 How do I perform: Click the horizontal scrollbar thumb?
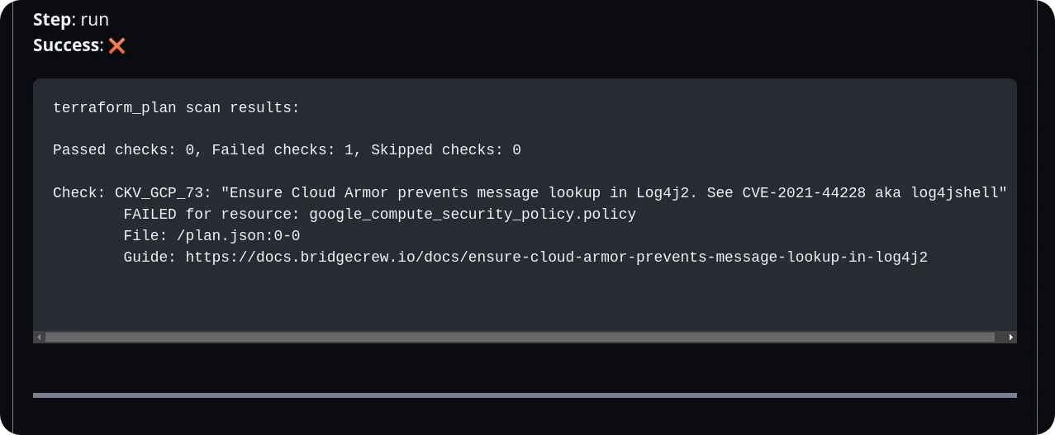coord(519,338)
